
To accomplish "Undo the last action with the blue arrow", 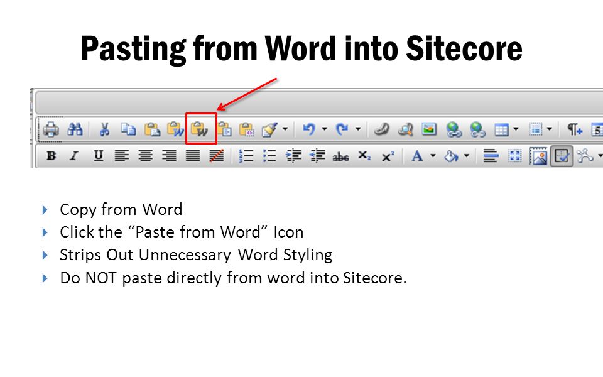I will 309,129.
